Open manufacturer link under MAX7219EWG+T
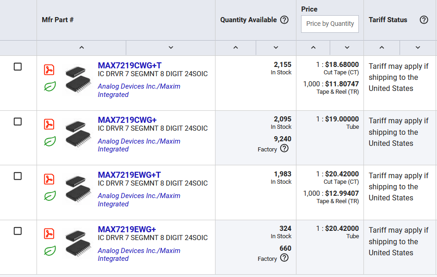Viewport: 437px width, 277px height. (139, 200)
